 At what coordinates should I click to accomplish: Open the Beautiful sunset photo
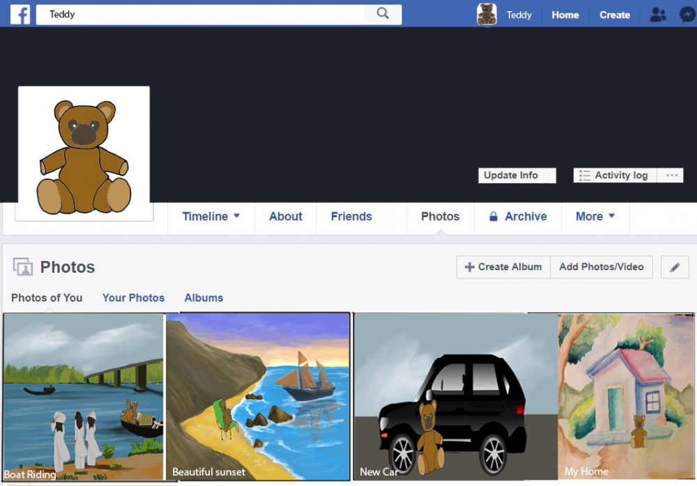click(258, 395)
